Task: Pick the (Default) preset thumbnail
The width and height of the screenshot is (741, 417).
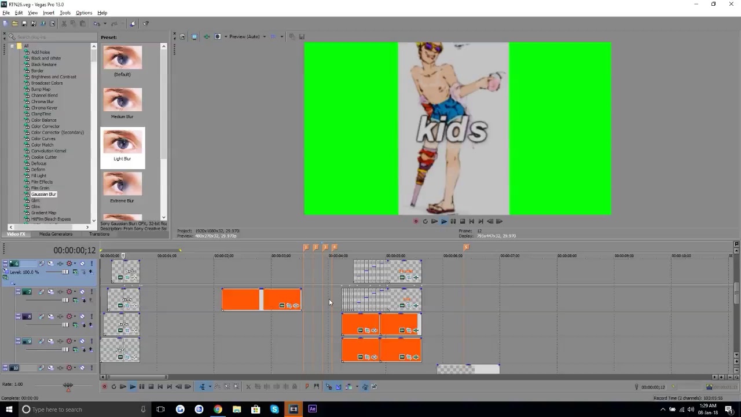Action: [122, 57]
